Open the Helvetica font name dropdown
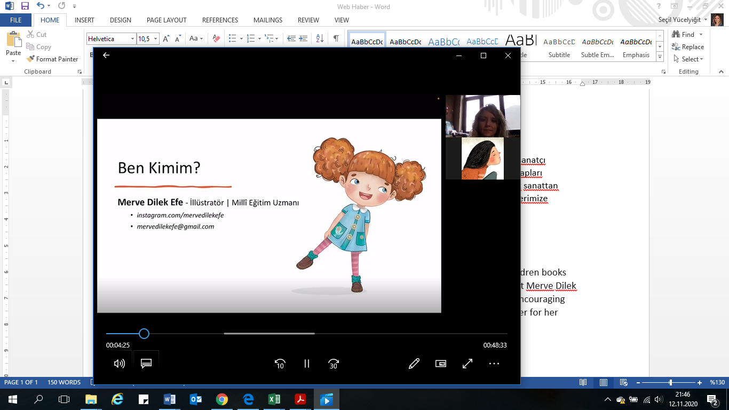The width and height of the screenshot is (729, 410). [132, 39]
